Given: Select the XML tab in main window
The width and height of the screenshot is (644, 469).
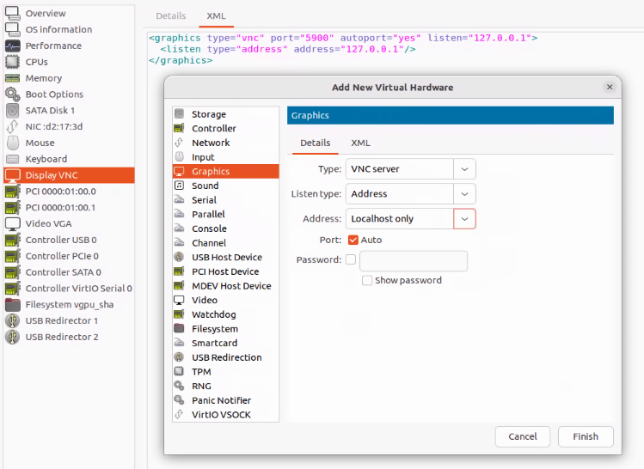Looking at the screenshot, I should tap(216, 15).
